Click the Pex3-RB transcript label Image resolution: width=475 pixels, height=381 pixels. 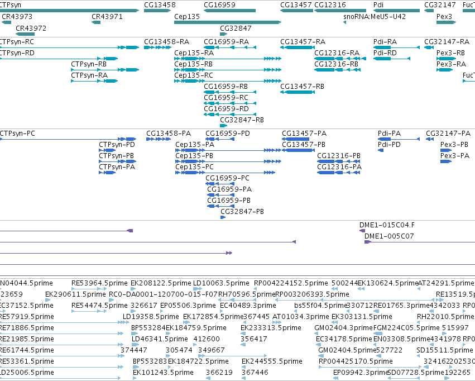[450, 53]
